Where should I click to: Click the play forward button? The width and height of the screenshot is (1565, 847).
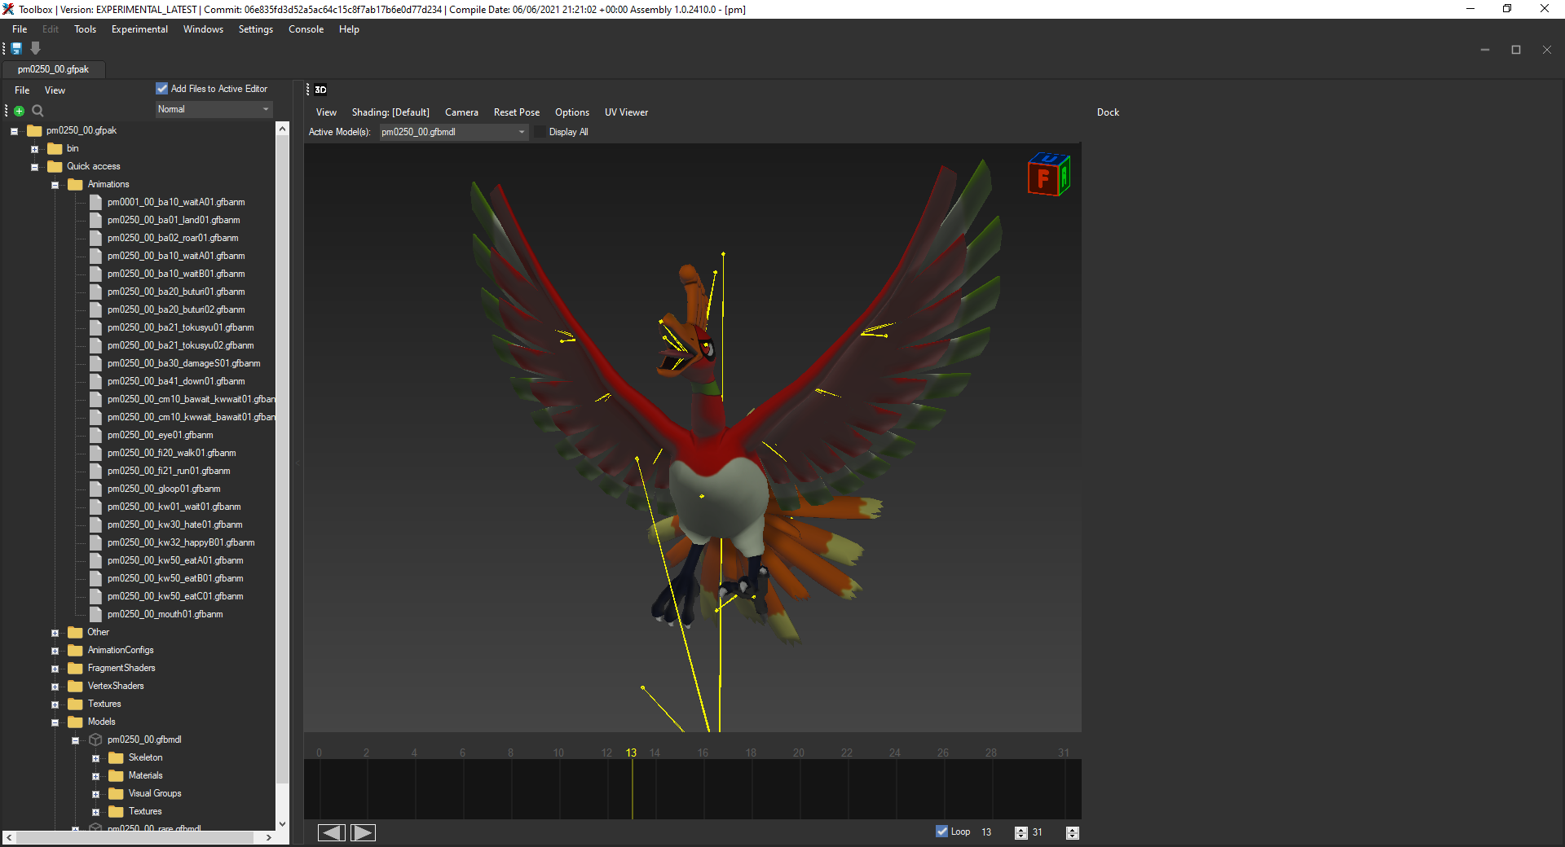(x=363, y=832)
